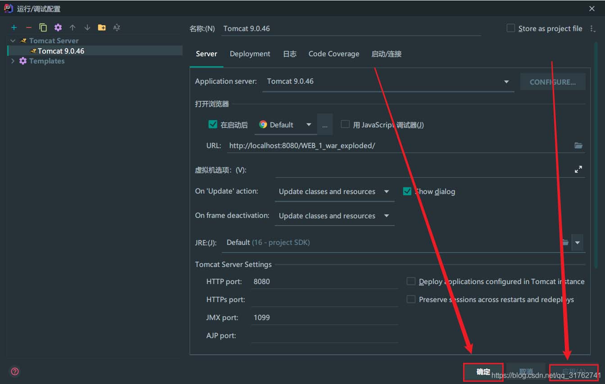Enable Preserve sessions across restarts checkbox

pos(411,299)
